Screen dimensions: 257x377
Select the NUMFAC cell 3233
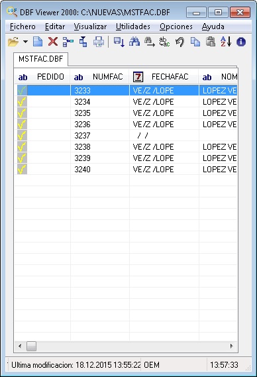[100, 90]
